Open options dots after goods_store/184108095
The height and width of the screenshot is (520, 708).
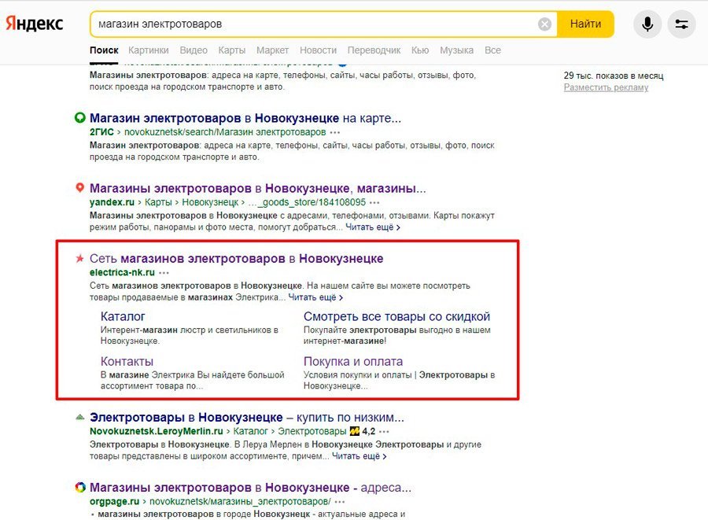[x=374, y=202]
